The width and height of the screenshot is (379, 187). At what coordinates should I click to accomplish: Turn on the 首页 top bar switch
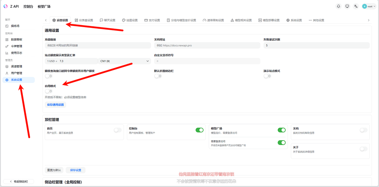pyautogui.click(x=118, y=130)
